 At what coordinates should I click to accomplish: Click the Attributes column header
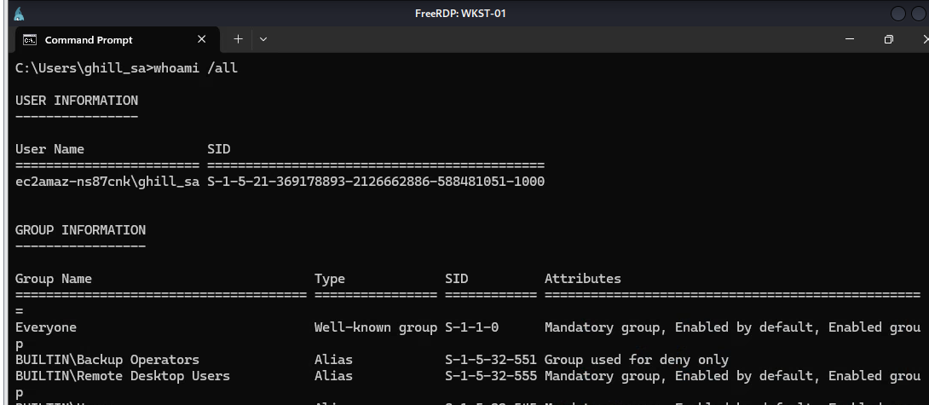[583, 279]
